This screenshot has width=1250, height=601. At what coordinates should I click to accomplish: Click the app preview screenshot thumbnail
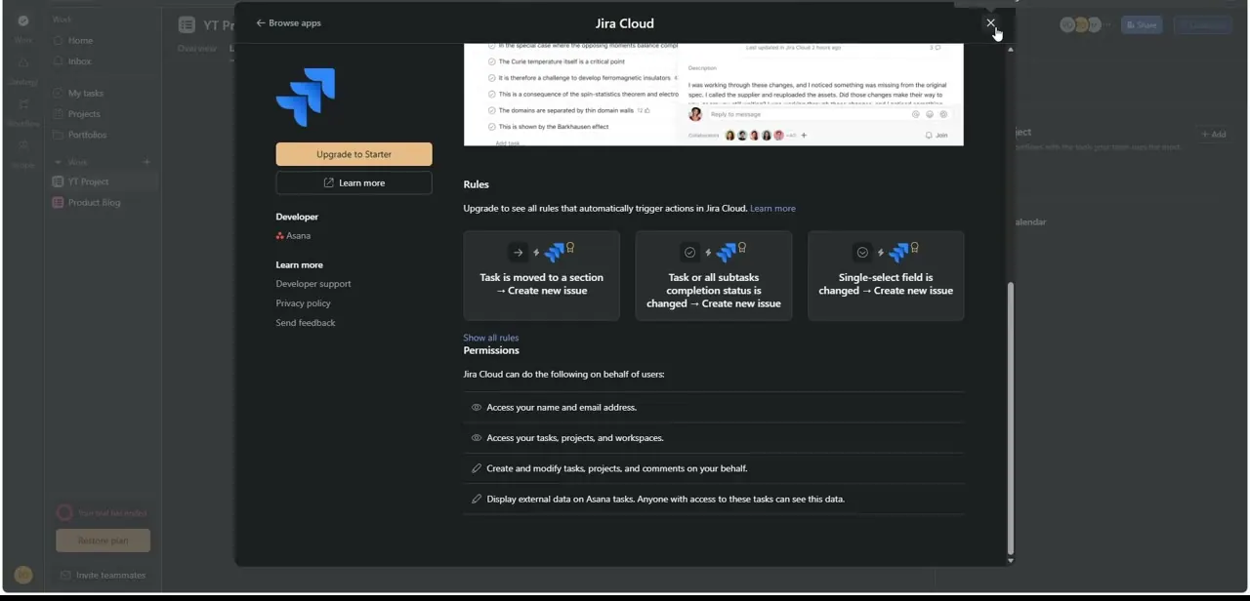tap(714, 95)
